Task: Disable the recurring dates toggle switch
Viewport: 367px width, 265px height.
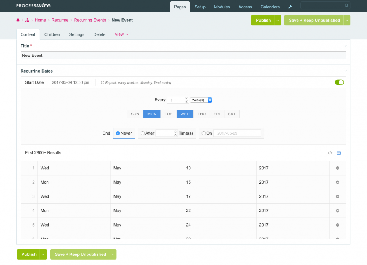Action: [339, 82]
